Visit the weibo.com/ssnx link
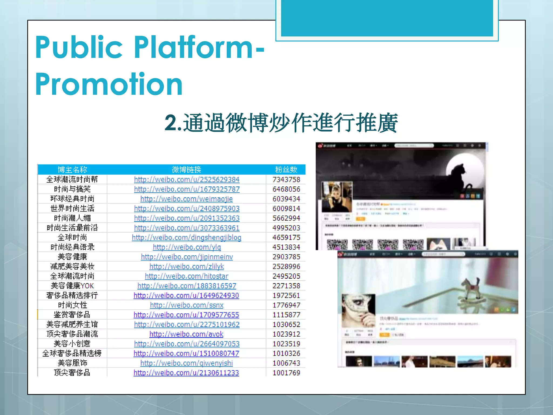553x415 pixels. 187,305
